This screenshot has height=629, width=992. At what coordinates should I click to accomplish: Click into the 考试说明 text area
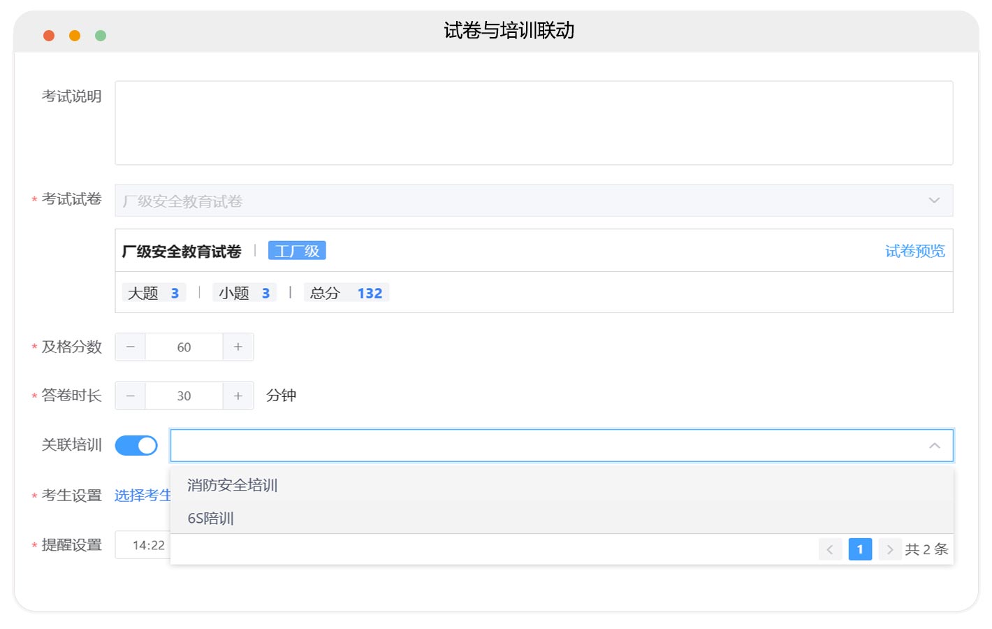point(534,123)
